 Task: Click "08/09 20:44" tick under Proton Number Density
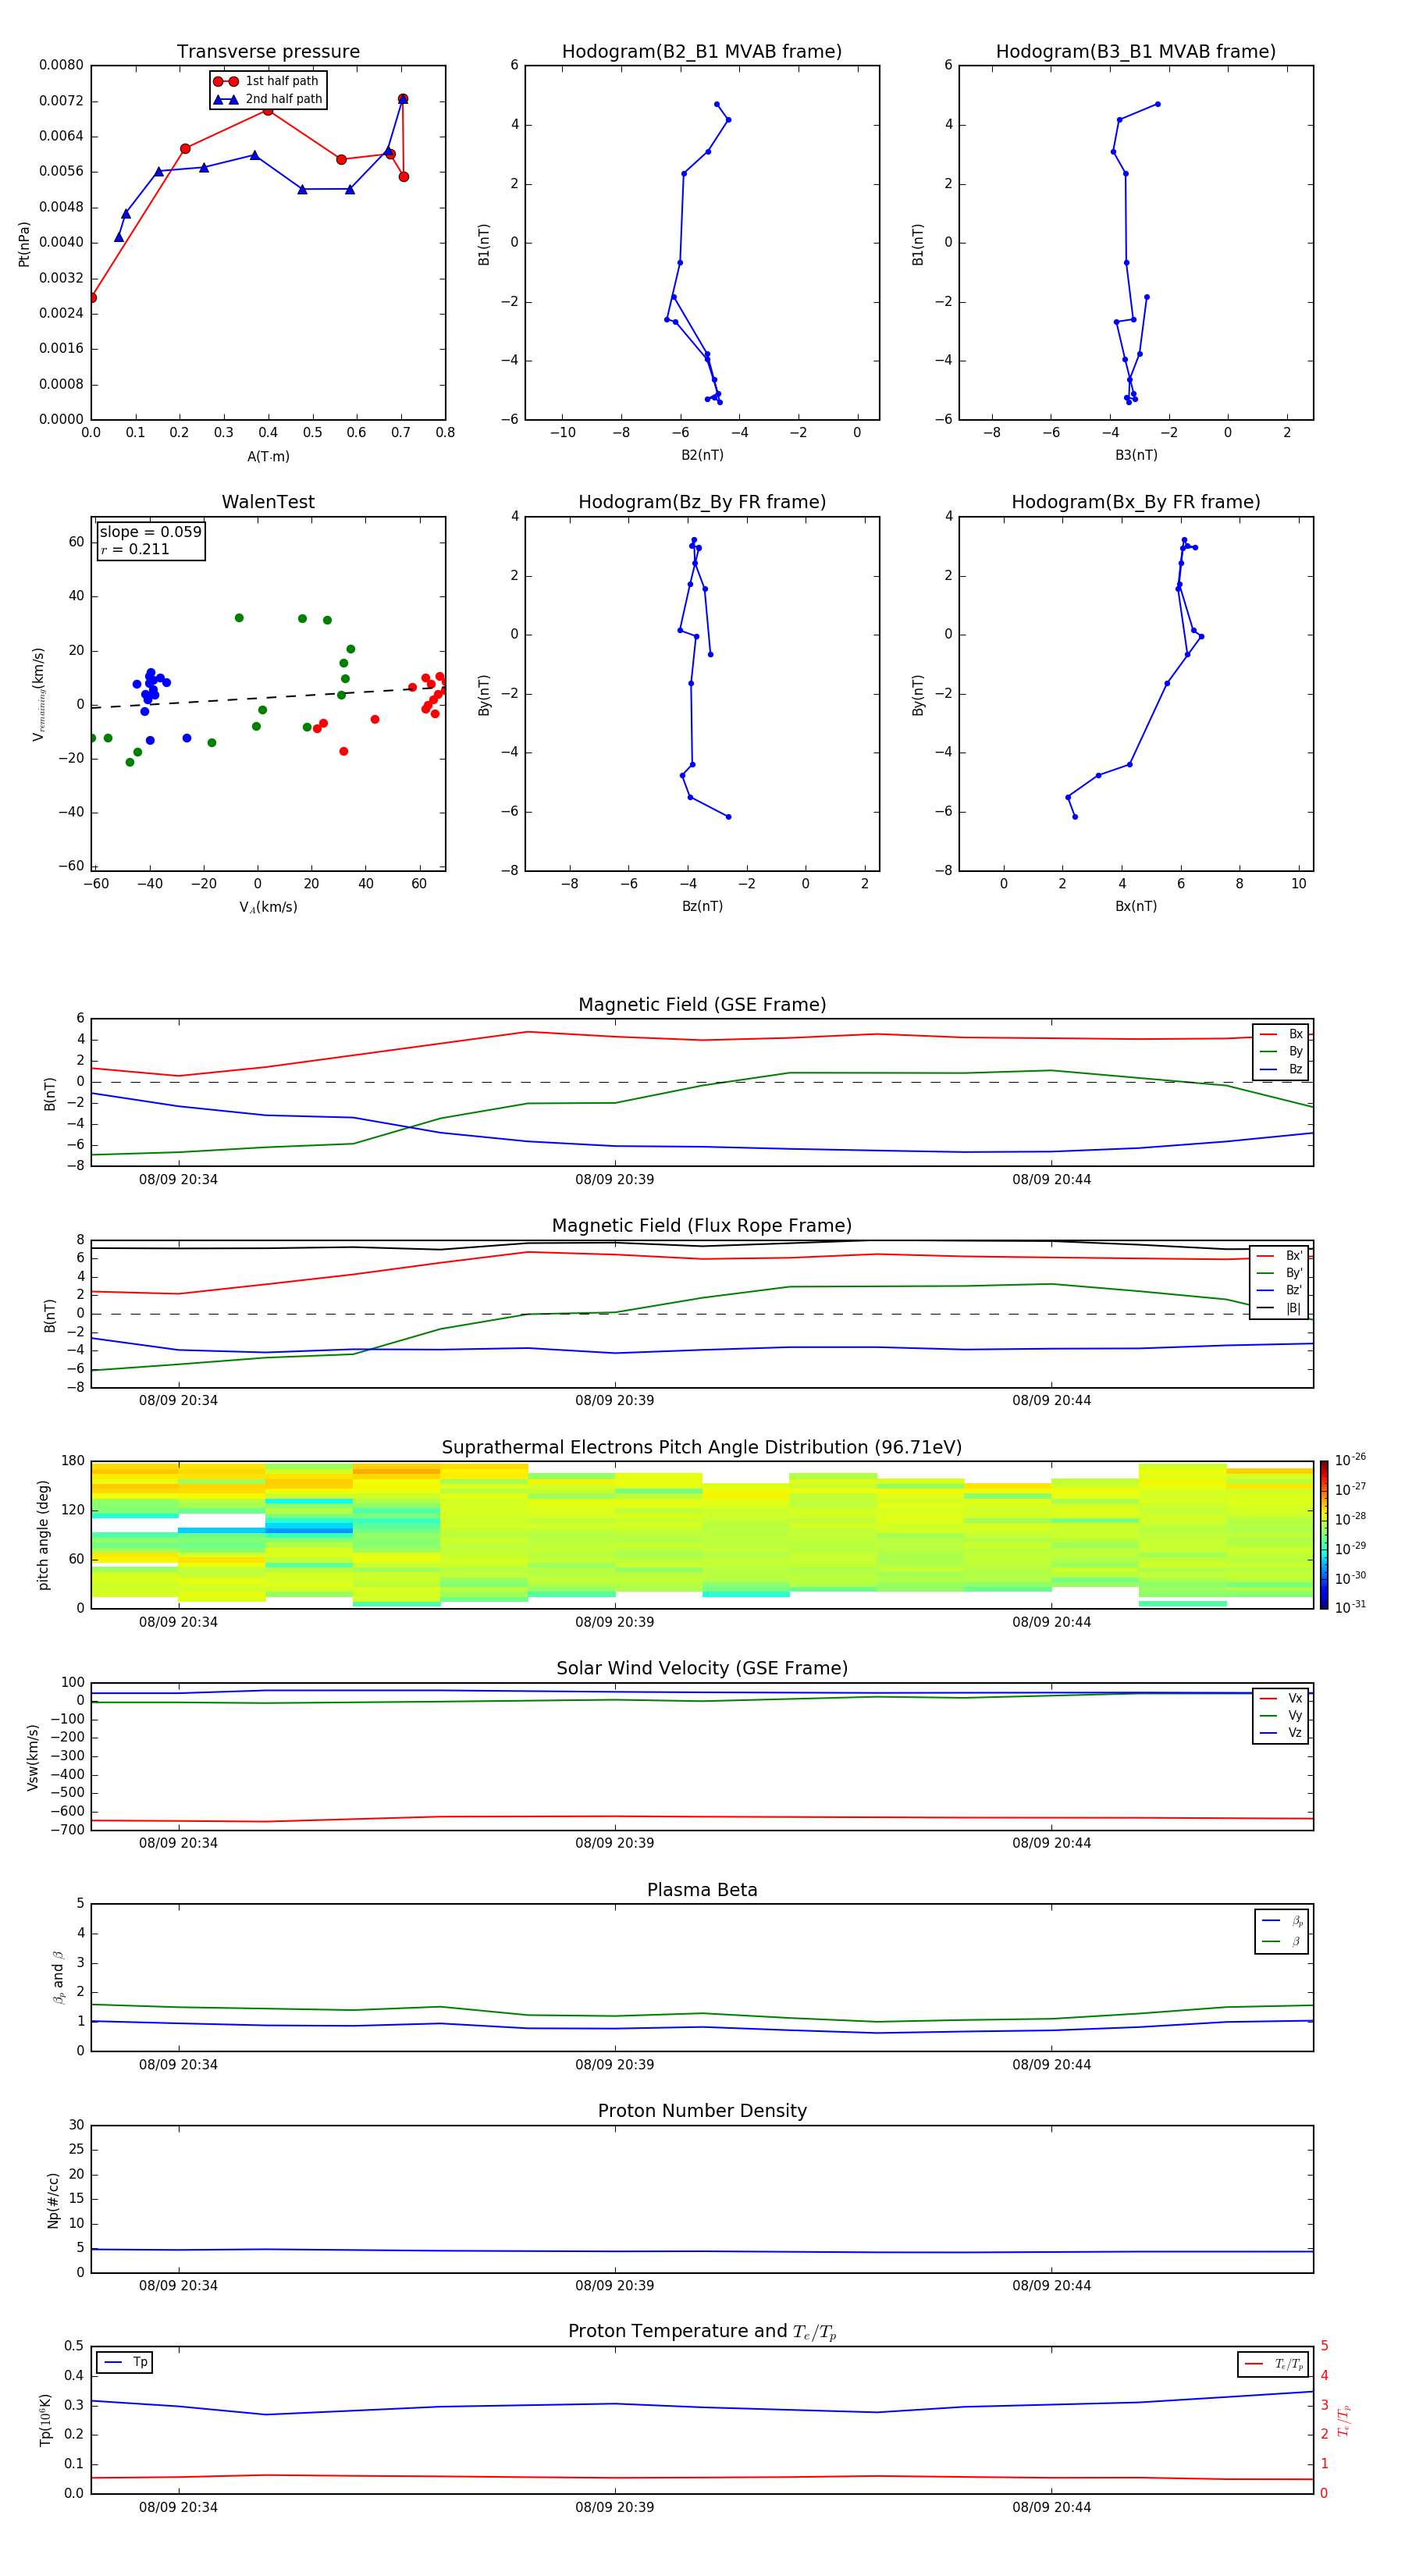[x=1051, y=2285]
